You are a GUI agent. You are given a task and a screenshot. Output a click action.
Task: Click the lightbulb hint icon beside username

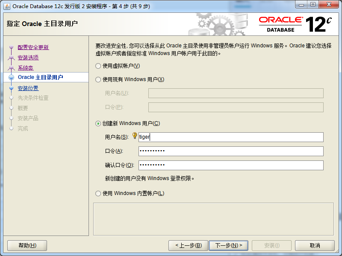[x=135, y=135]
